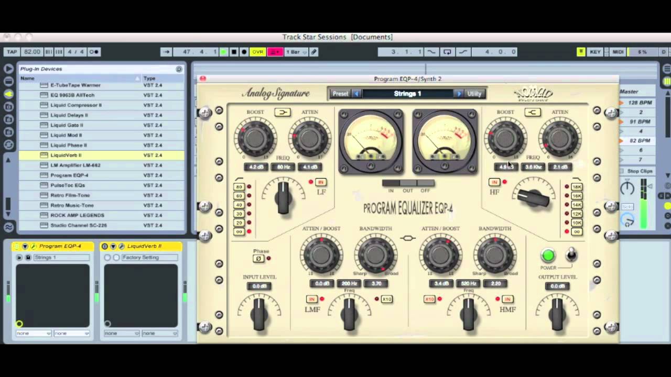Image resolution: width=671 pixels, height=377 pixels.
Task: Toggle the Phase invert button
Action: [258, 259]
